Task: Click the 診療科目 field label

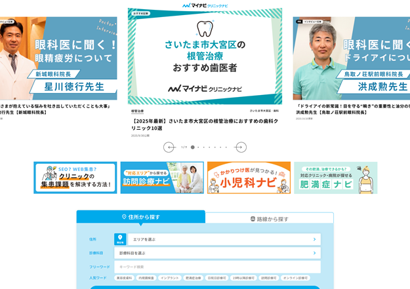Action: 96,253
